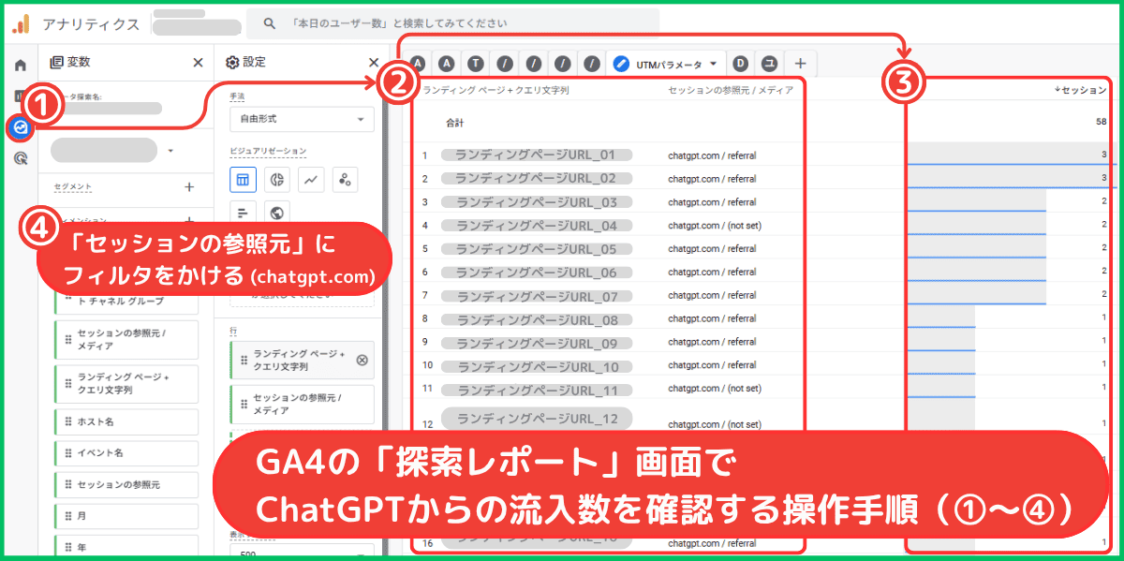Screen dimensions: 1124x561
Task: Select the geo map visualization
Action: coord(278,213)
